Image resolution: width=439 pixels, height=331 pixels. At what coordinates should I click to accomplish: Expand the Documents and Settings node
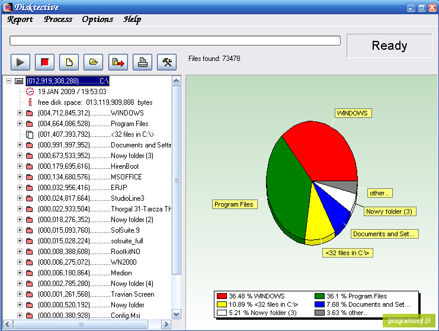coord(20,144)
